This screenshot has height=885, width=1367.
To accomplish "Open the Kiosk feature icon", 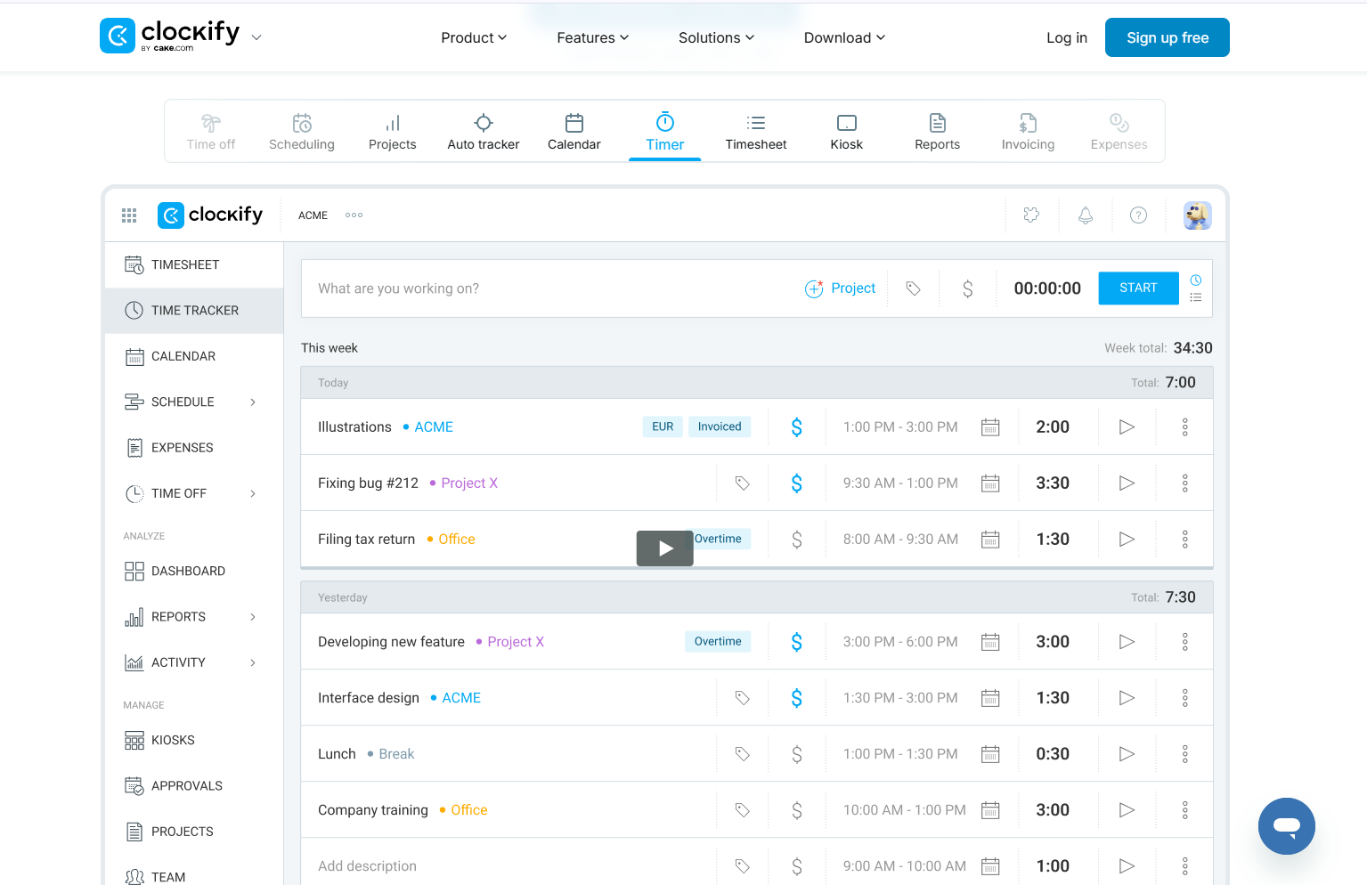I will (x=846, y=124).
